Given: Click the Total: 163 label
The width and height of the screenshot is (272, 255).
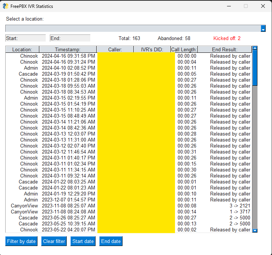Looking at the screenshot, I should pos(129,38).
